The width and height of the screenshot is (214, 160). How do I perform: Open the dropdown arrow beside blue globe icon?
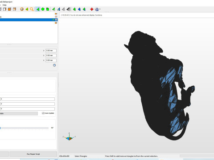(100, 9)
